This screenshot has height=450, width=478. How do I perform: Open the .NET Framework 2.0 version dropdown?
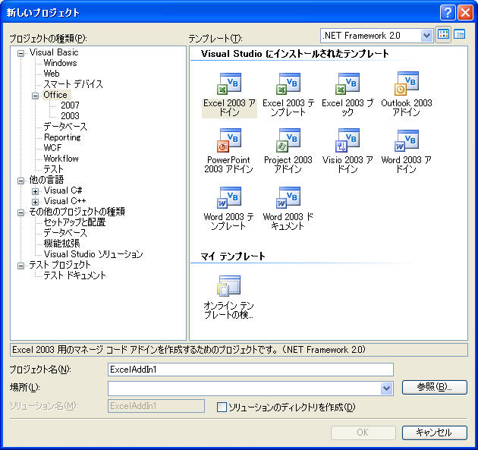point(426,36)
